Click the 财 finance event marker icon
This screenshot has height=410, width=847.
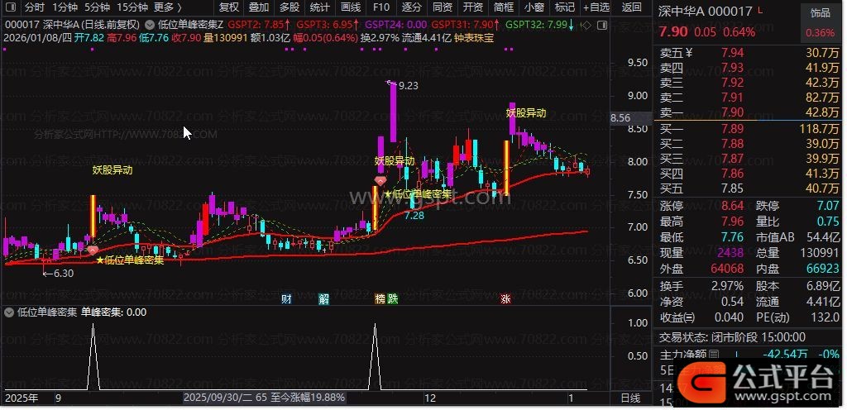[x=286, y=298]
